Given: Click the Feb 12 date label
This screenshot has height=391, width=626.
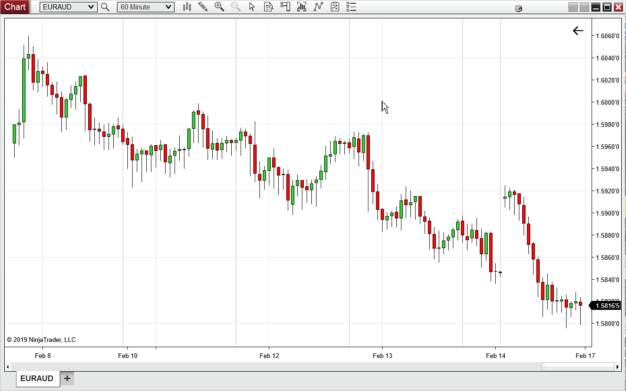Looking at the screenshot, I should (x=269, y=356).
